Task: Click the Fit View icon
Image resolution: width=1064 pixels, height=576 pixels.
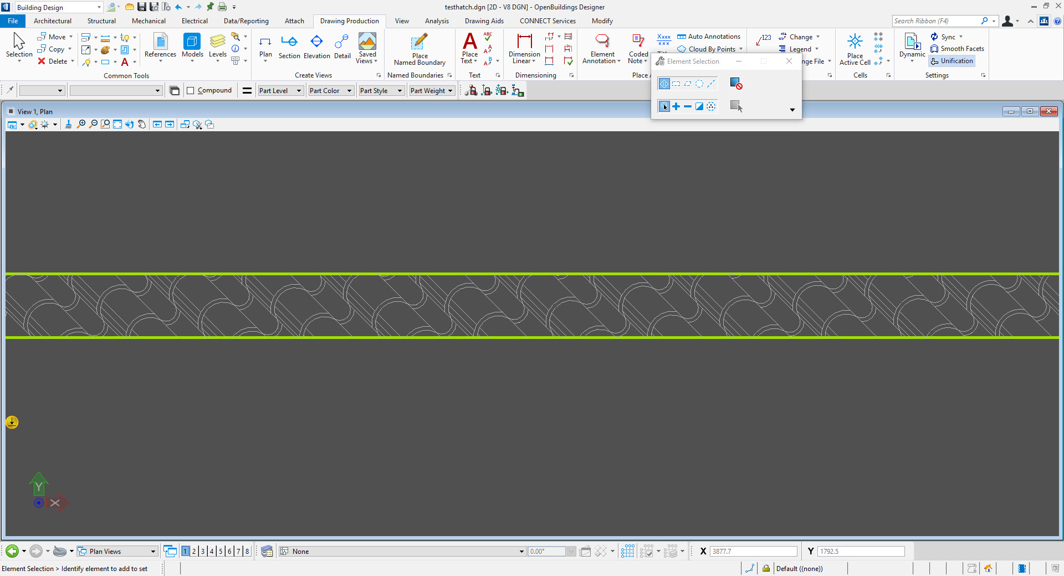Action: pos(117,125)
